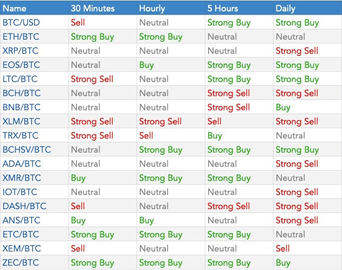Sort by the Name column header

pos(15,8)
